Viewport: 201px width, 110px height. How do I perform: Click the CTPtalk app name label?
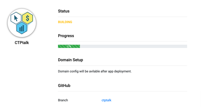[22, 43]
